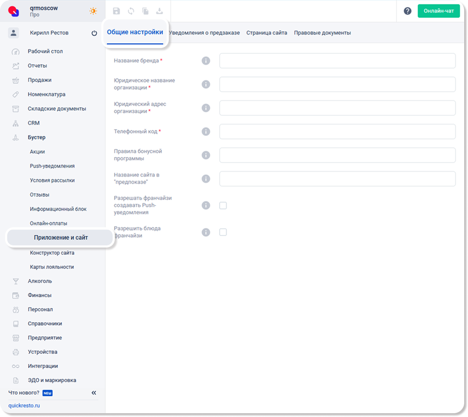Click the Название бренда input field
The height and width of the screenshot is (417, 468).
[337, 61]
